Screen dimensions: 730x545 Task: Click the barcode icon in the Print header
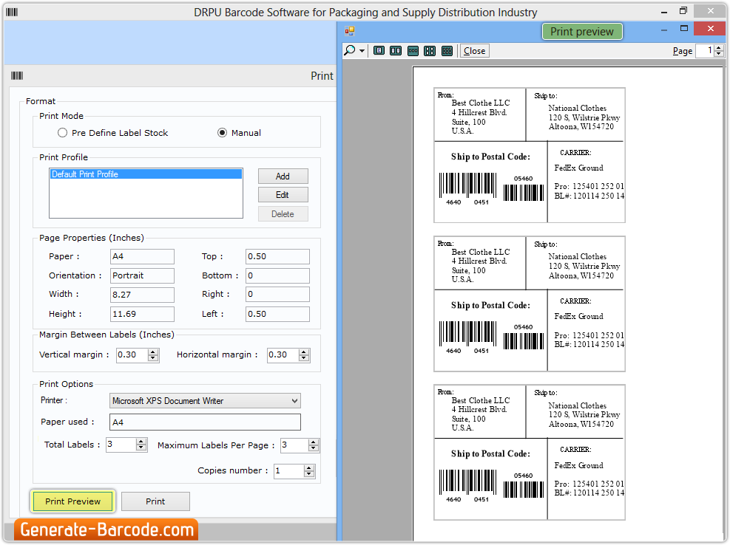(17, 76)
